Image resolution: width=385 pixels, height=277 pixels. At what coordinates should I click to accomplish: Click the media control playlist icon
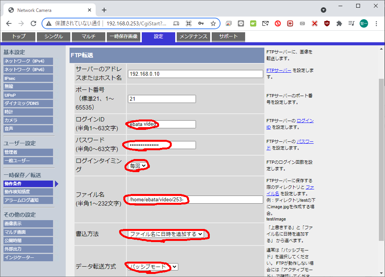(351, 23)
